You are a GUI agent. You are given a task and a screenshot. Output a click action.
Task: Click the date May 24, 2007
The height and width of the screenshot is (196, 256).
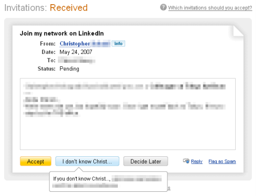tap(76, 52)
